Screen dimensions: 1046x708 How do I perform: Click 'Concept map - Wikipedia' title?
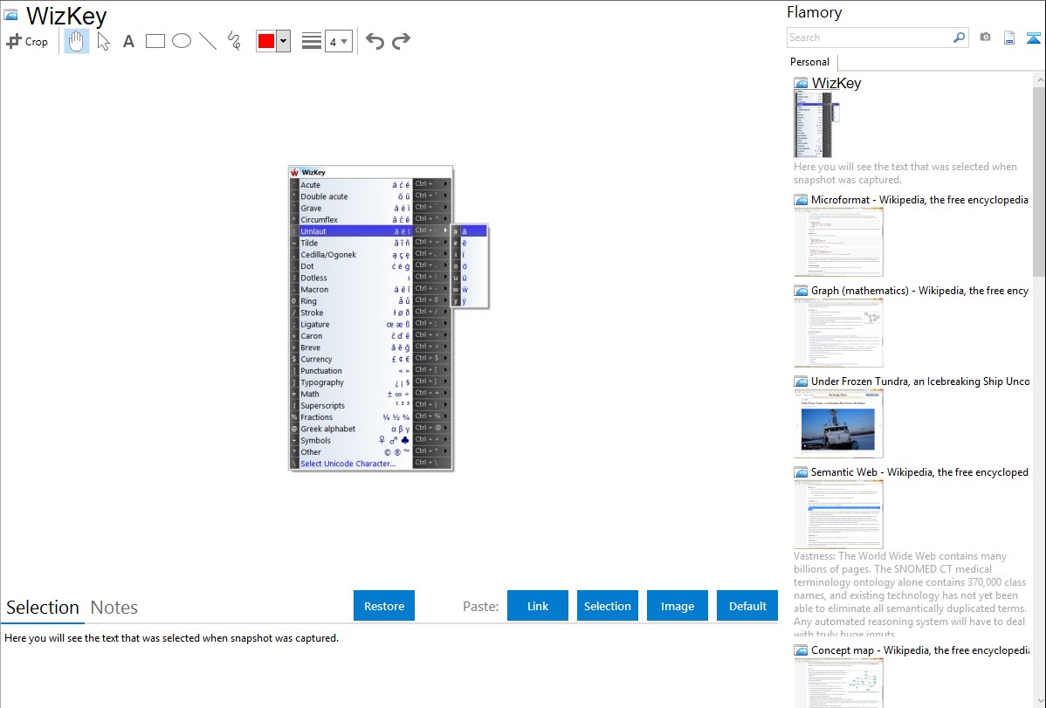coord(920,650)
